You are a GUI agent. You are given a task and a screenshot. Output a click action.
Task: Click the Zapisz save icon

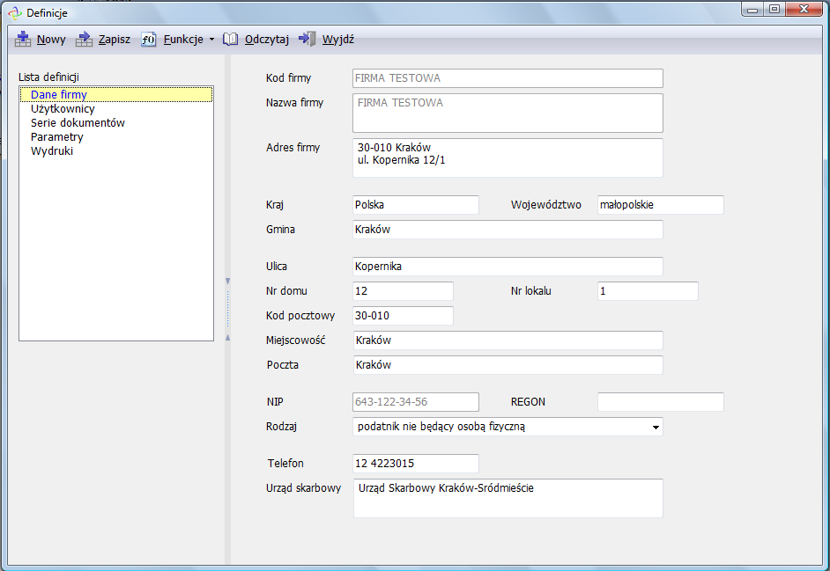click(x=84, y=39)
